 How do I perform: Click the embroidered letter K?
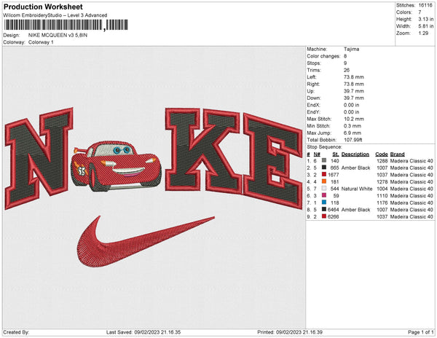coord(203,151)
